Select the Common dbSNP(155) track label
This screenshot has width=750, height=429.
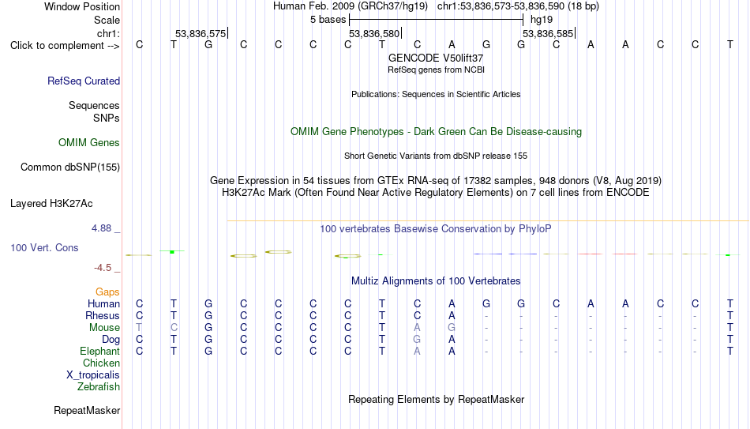(x=69, y=167)
